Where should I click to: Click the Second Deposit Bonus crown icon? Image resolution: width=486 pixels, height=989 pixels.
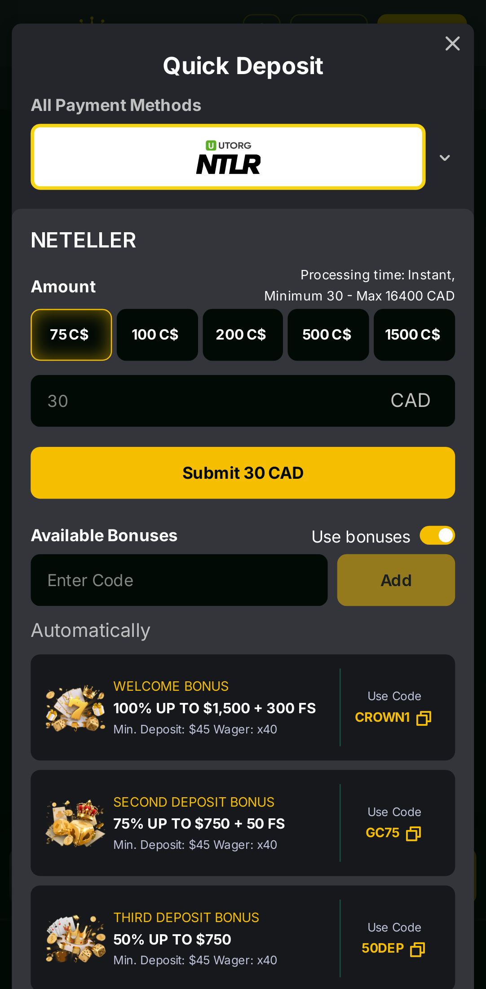point(75,823)
